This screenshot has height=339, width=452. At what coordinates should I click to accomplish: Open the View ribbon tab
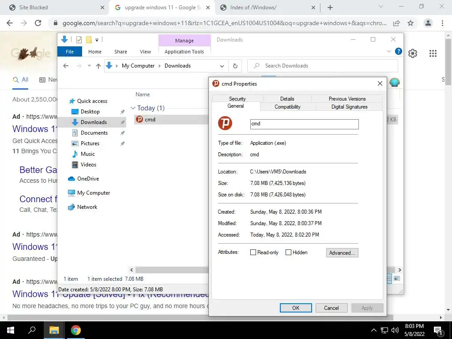click(x=145, y=52)
